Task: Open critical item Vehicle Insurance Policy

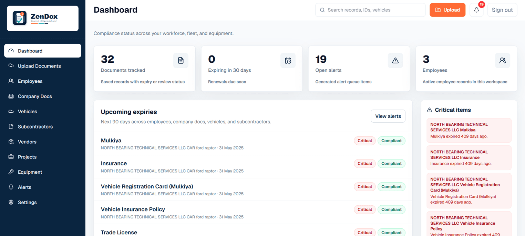Action: [469, 224]
